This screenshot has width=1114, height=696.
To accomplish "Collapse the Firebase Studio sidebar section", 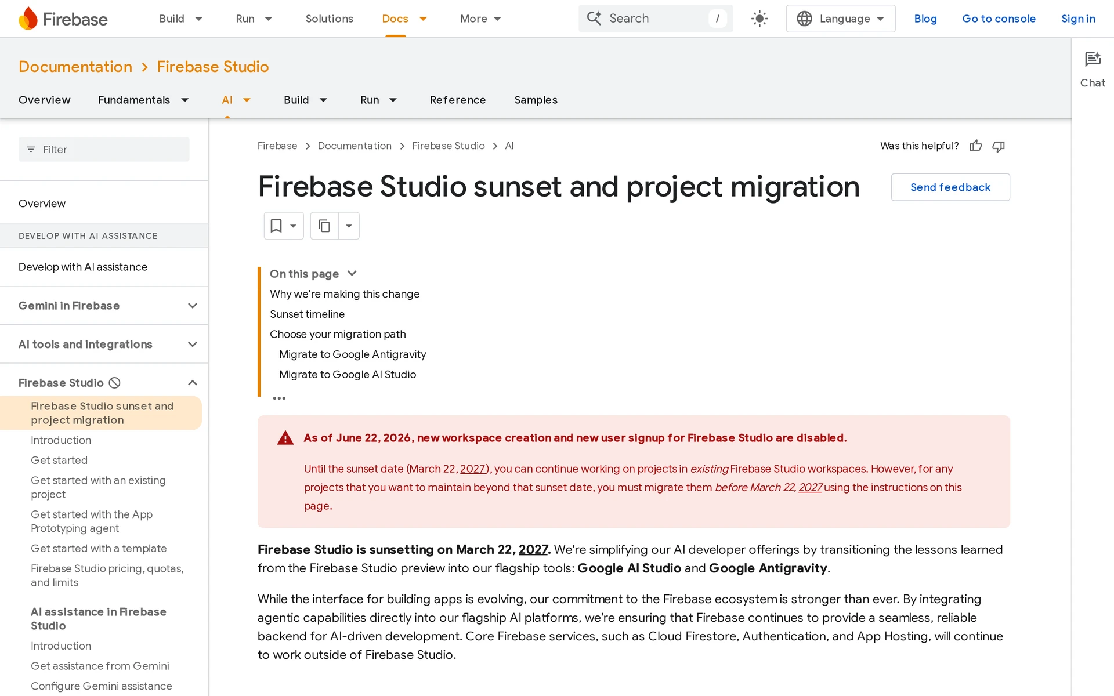I will point(193,383).
